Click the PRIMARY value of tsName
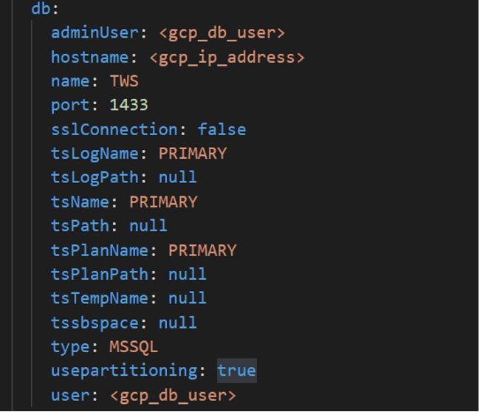 [163, 202]
